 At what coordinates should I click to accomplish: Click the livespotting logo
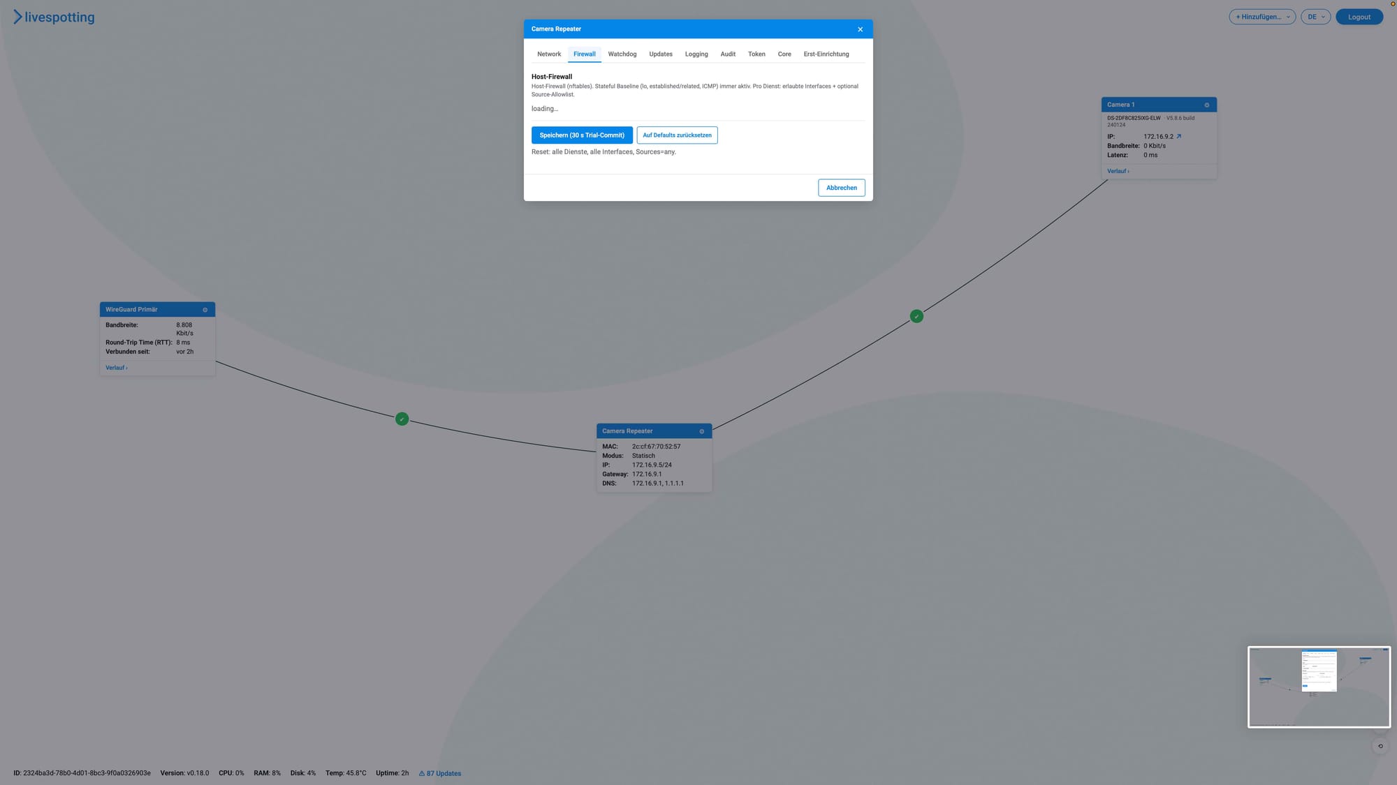tap(54, 17)
